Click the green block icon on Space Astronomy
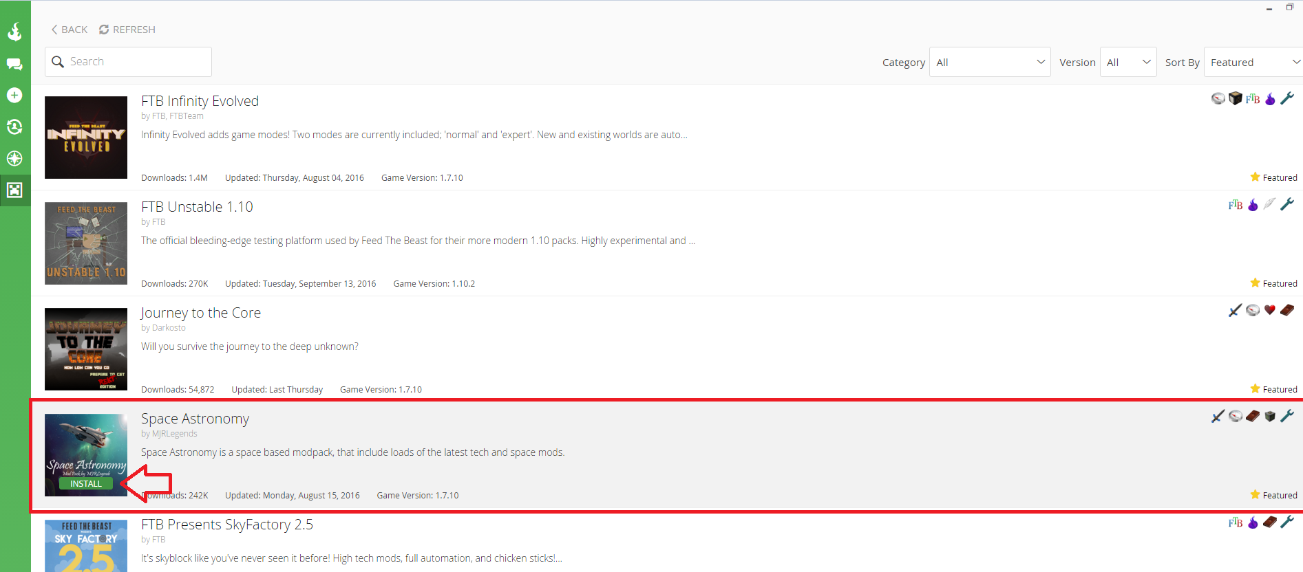1303x572 pixels. [x=1270, y=416]
